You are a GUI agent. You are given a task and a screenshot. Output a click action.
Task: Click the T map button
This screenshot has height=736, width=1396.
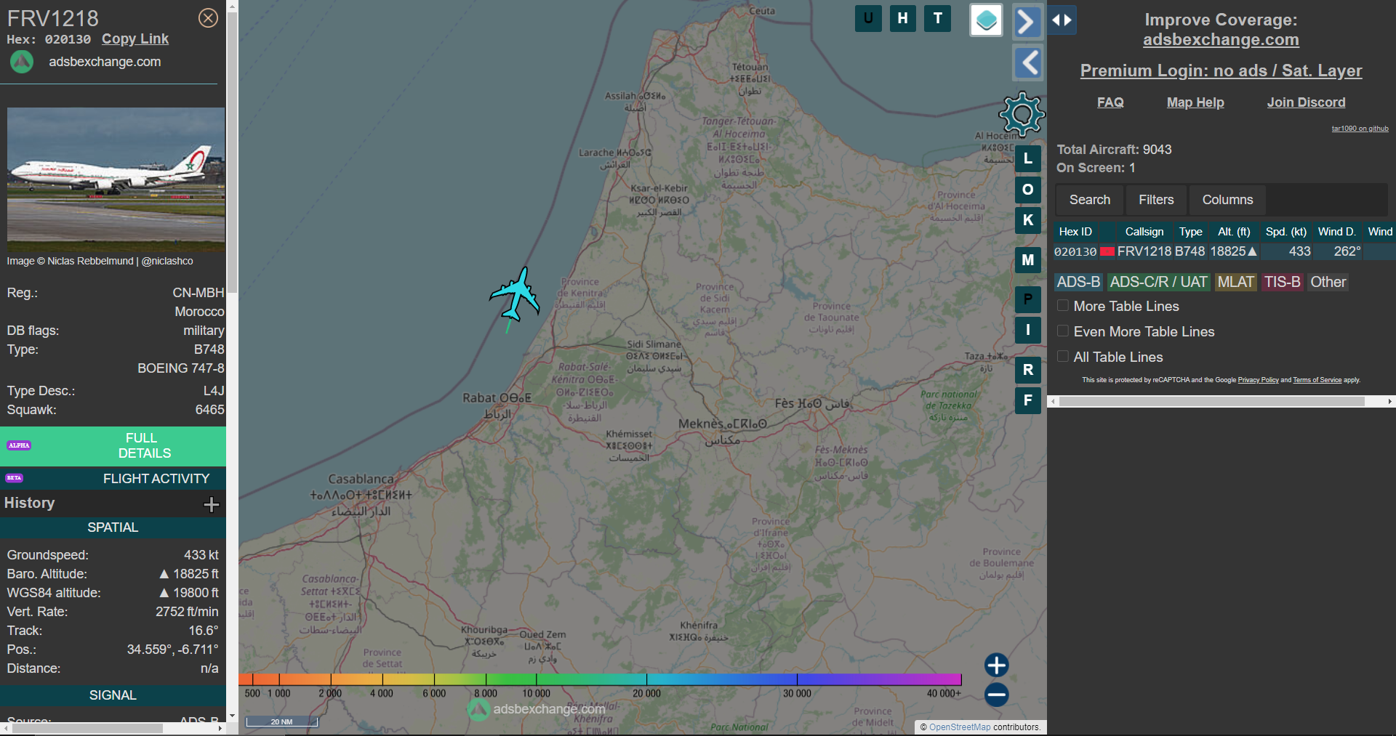pos(938,18)
